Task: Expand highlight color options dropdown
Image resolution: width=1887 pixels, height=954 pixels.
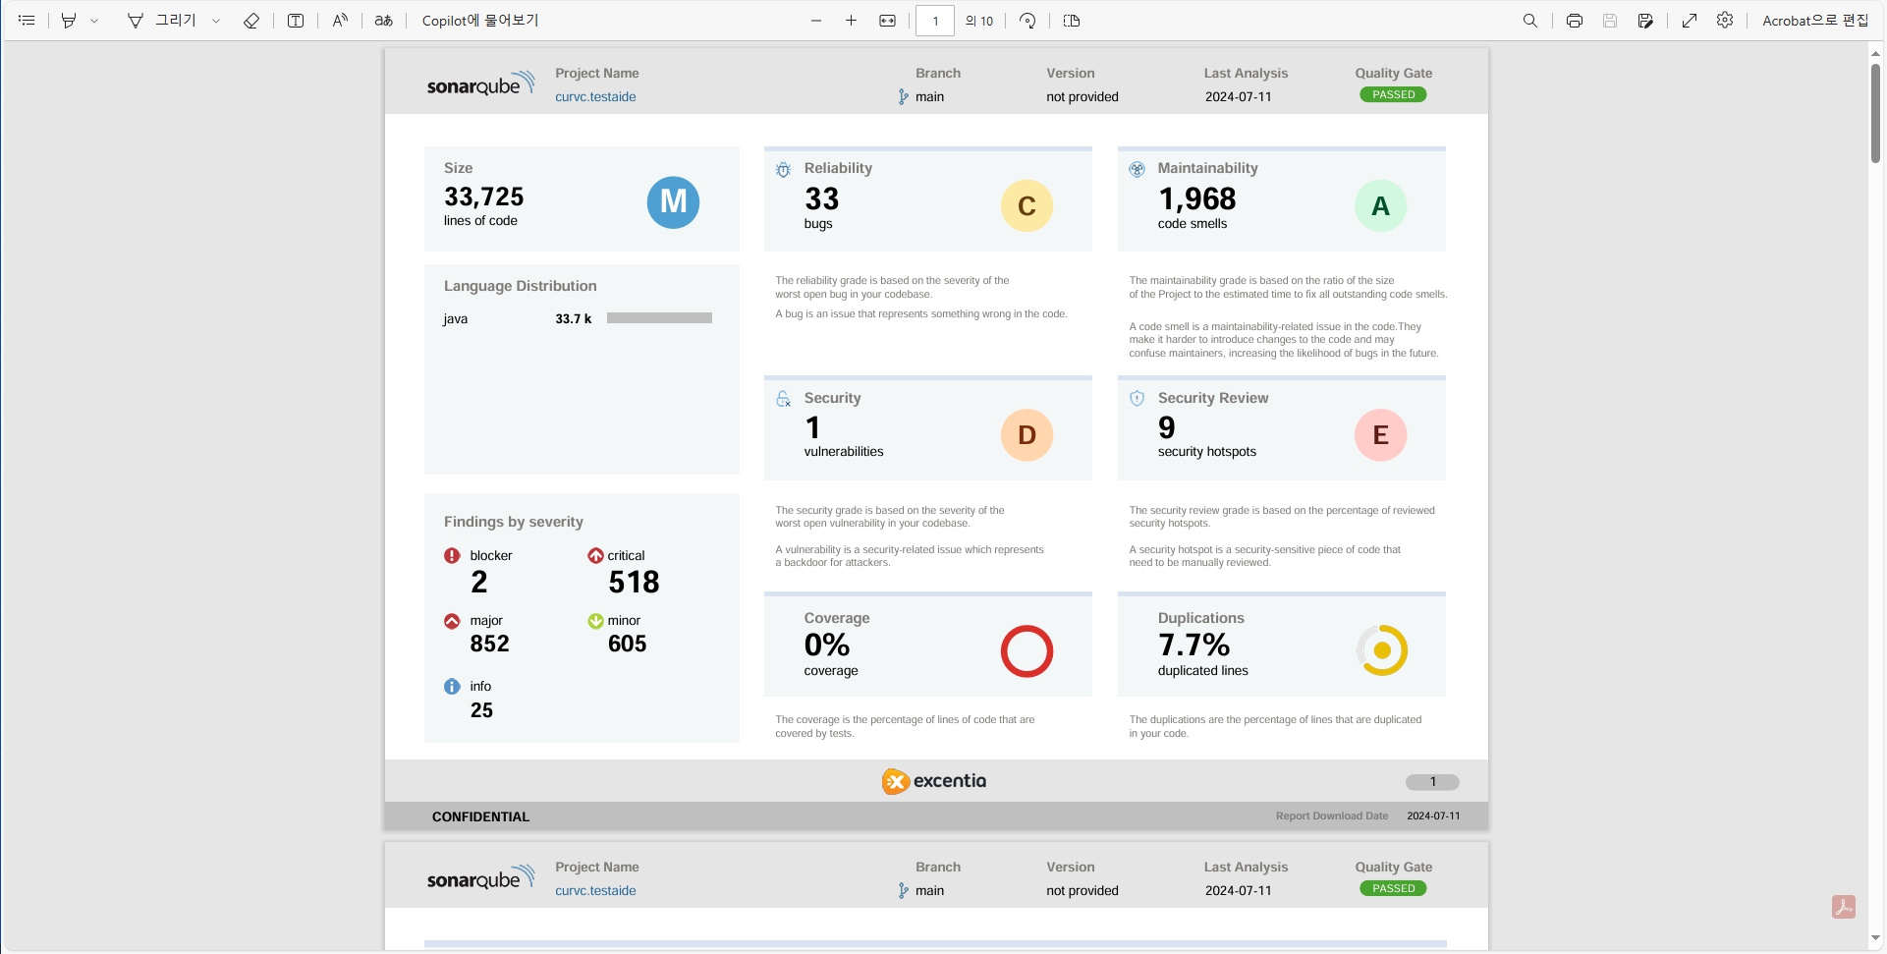Action: click(94, 21)
